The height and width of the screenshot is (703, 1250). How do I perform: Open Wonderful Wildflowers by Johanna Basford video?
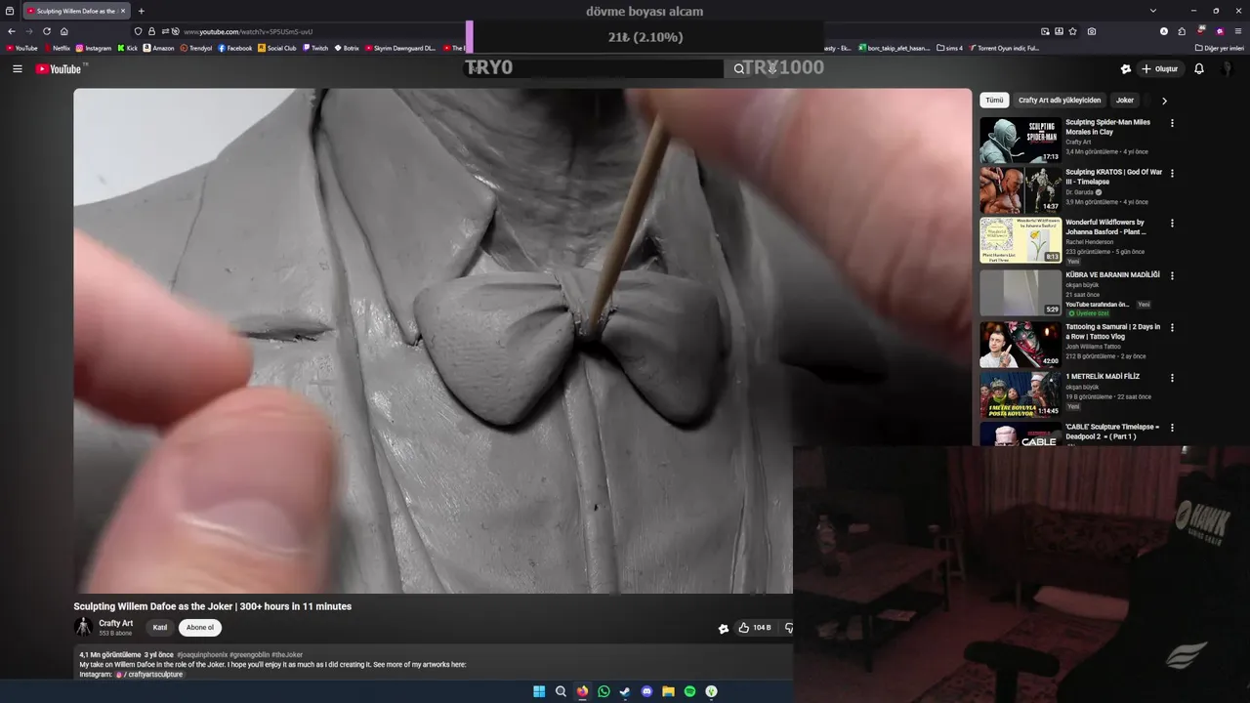[x=1021, y=240]
